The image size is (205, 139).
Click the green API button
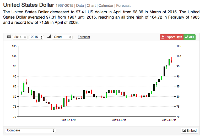pos(190,37)
